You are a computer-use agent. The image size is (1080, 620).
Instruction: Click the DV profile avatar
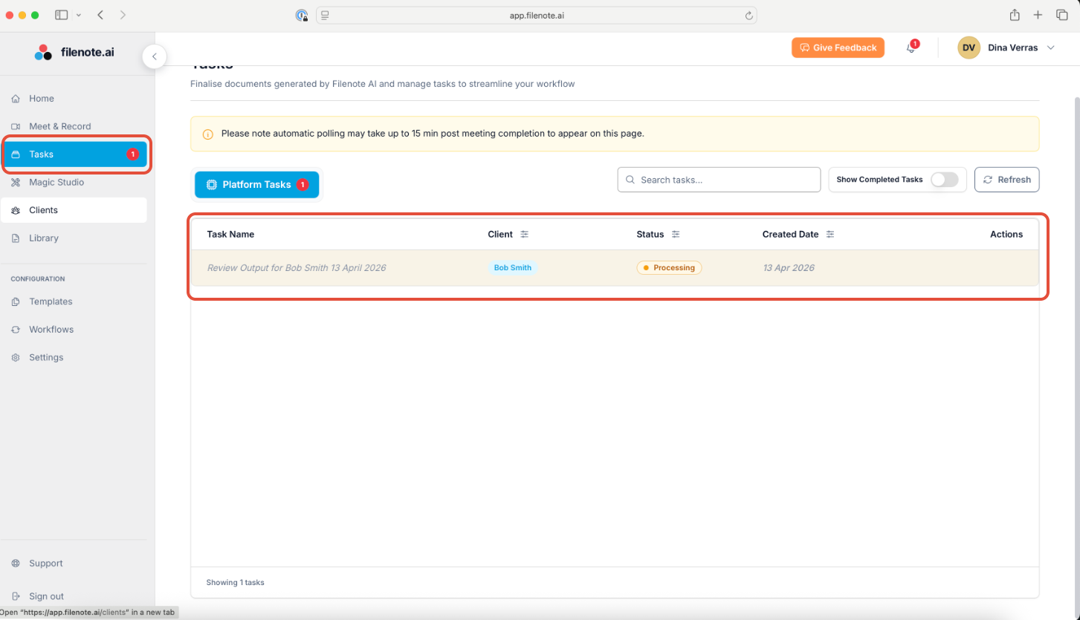pos(969,48)
